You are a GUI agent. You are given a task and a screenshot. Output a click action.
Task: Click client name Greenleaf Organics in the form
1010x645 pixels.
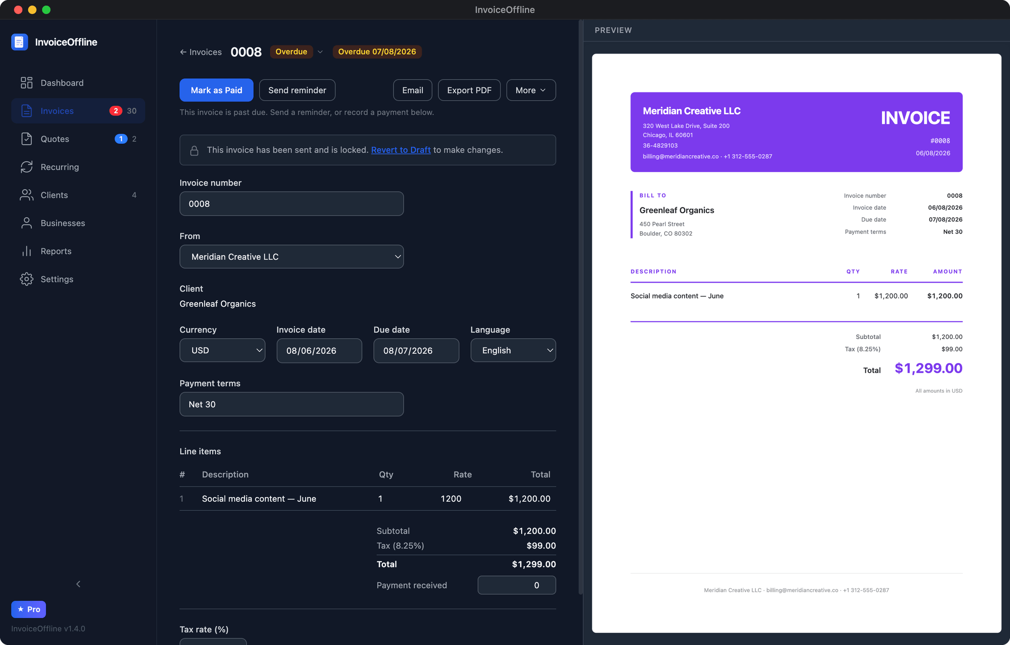pyautogui.click(x=217, y=304)
